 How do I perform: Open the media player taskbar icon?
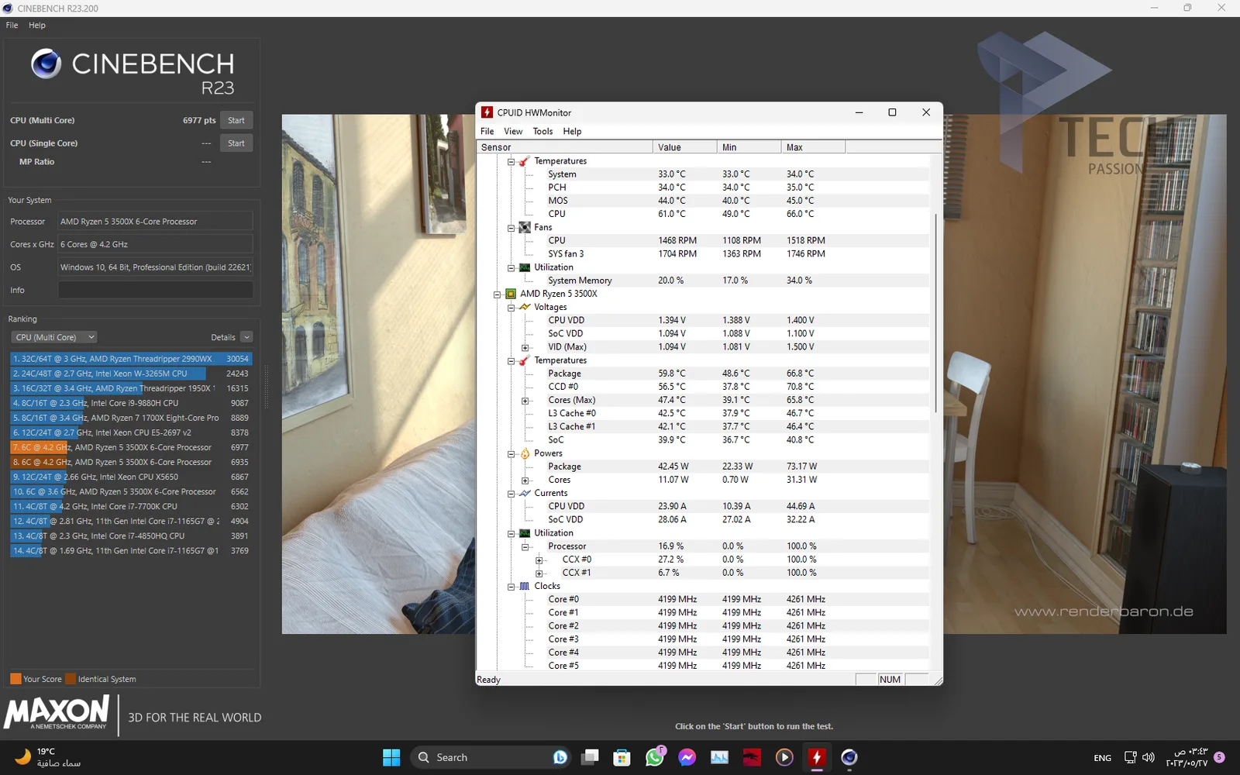[784, 757]
